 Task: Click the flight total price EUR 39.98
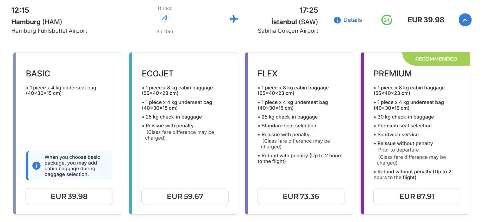(426, 20)
